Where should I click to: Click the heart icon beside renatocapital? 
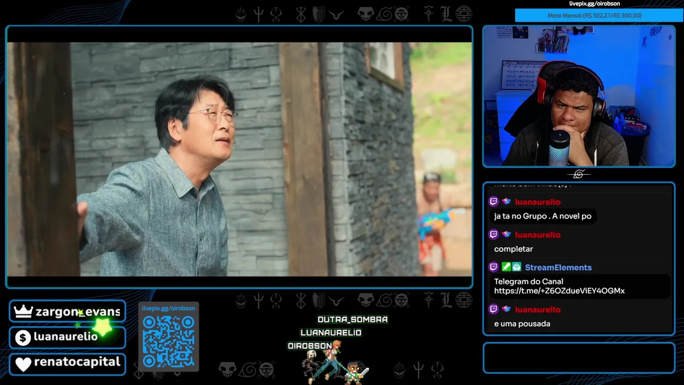point(23,364)
